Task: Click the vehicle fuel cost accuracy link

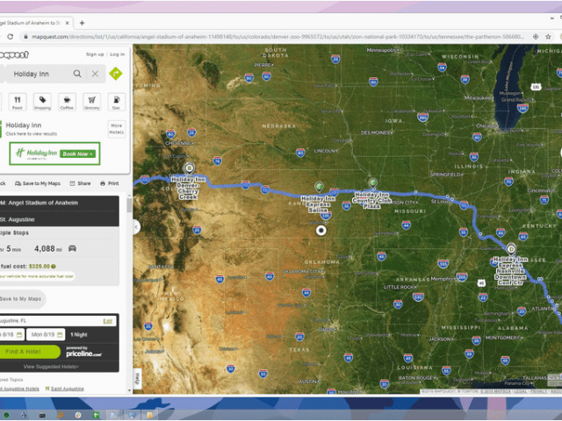Action: (x=37, y=276)
